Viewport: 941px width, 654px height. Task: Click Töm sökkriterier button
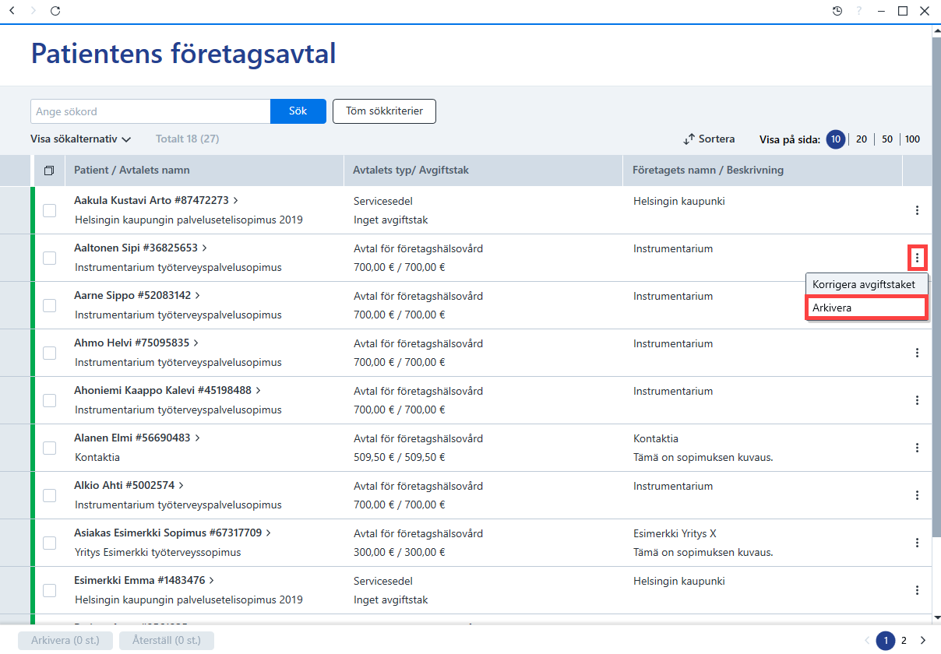pyautogui.click(x=384, y=111)
